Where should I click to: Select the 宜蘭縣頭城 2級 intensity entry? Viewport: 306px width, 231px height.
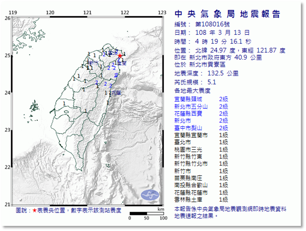201,99
